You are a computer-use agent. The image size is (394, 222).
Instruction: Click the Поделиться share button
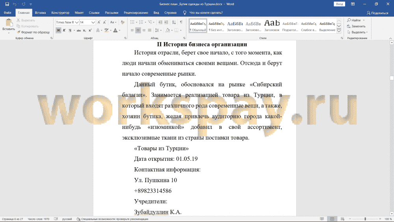pos(377,13)
